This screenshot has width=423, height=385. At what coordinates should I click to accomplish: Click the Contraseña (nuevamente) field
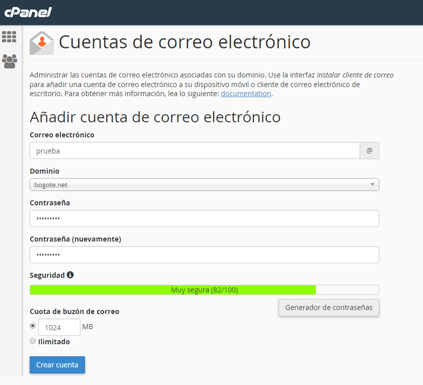click(204, 255)
